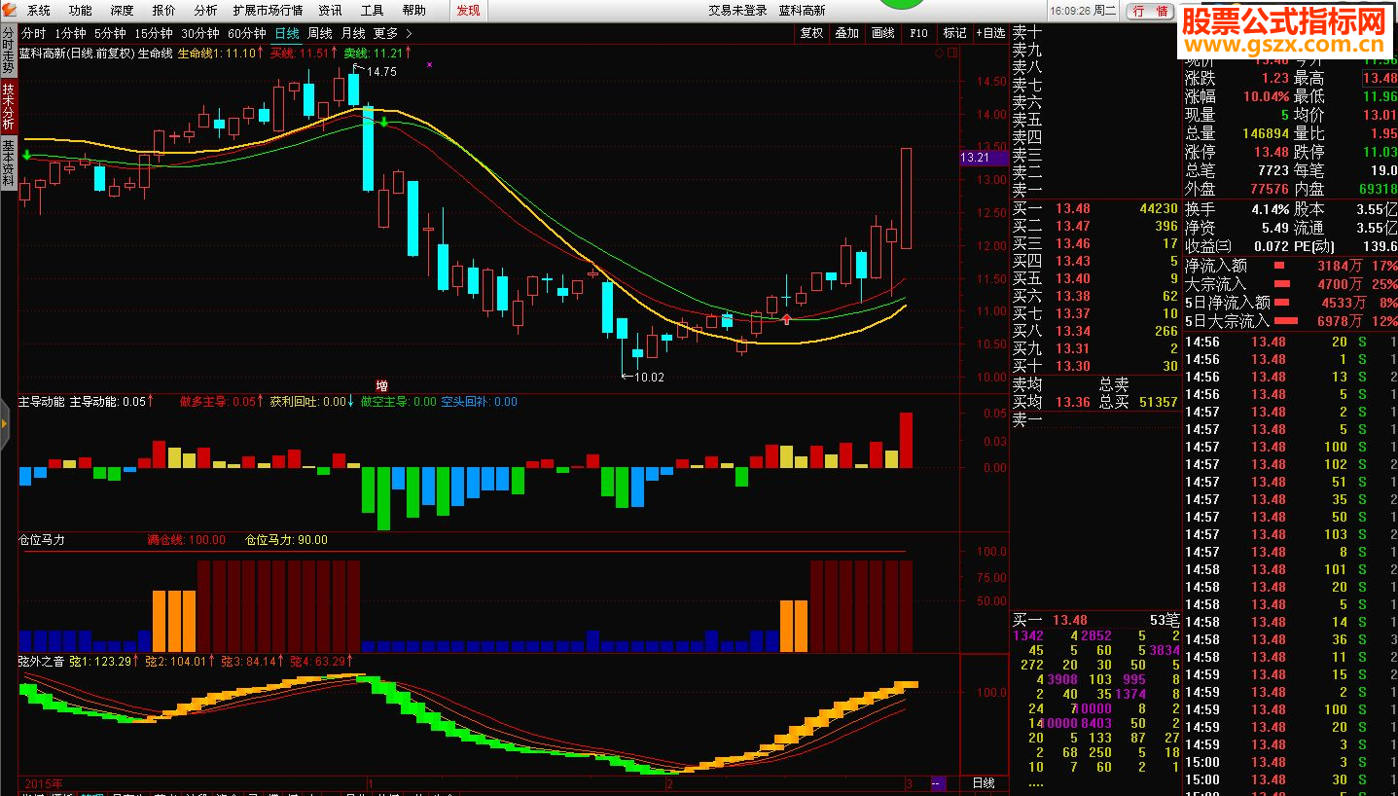Switch to 15分钟 chart period
Image resolution: width=1398 pixels, height=796 pixels.
154,33
